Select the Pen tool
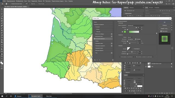 tap(2, 44)
